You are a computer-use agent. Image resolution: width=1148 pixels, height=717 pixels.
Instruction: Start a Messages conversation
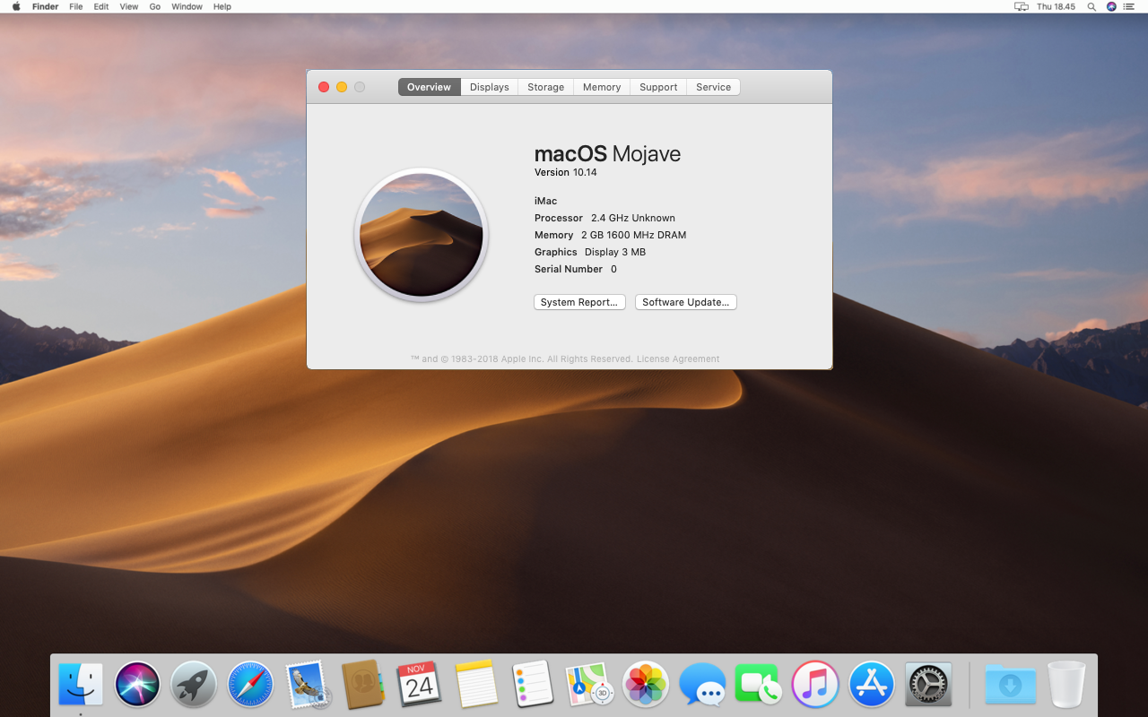click(x=701, y=684)
